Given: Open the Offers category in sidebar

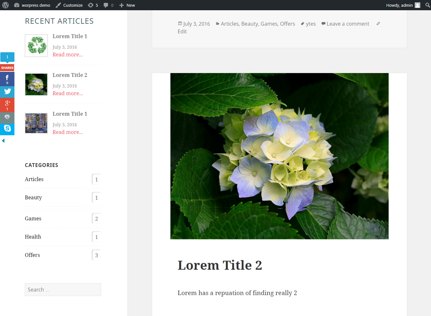Looking at the screenshot, I should pos(32,255).
